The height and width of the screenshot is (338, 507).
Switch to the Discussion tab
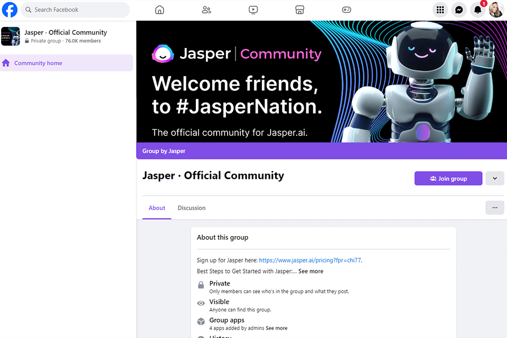coord(191,208)
